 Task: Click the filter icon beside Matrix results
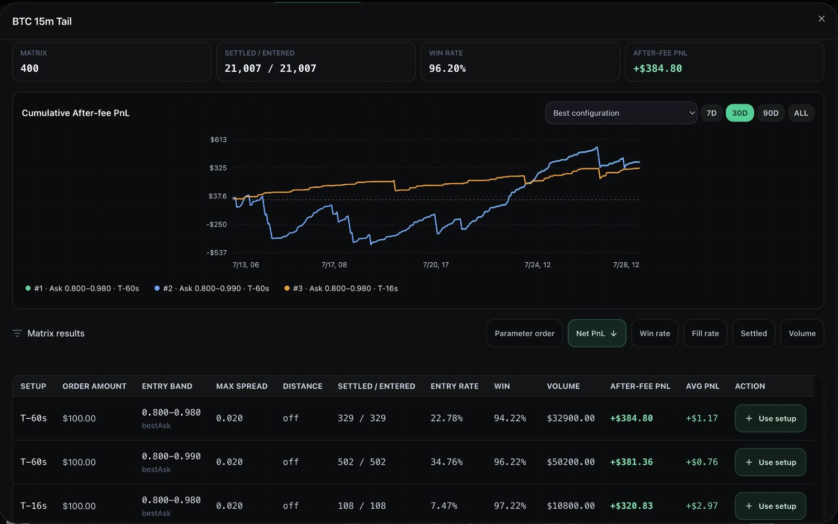tap(17, 333)
